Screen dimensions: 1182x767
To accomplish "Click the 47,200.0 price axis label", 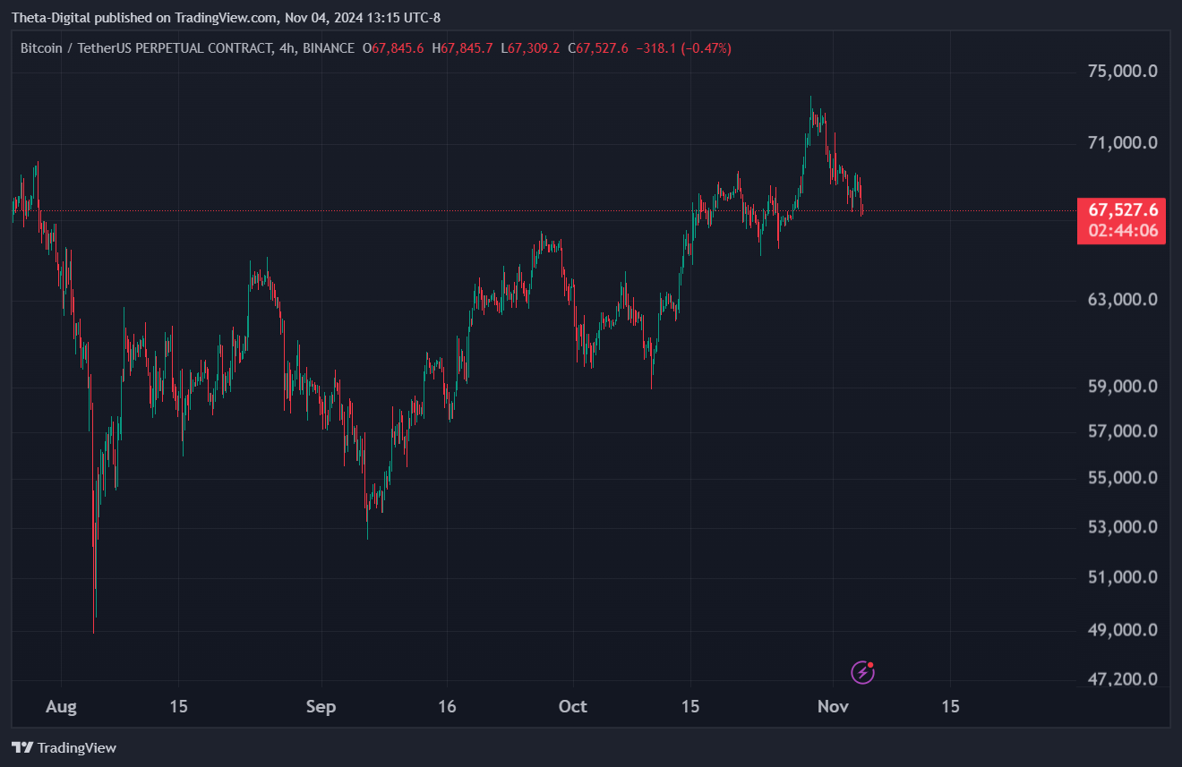I will 1120,680.
